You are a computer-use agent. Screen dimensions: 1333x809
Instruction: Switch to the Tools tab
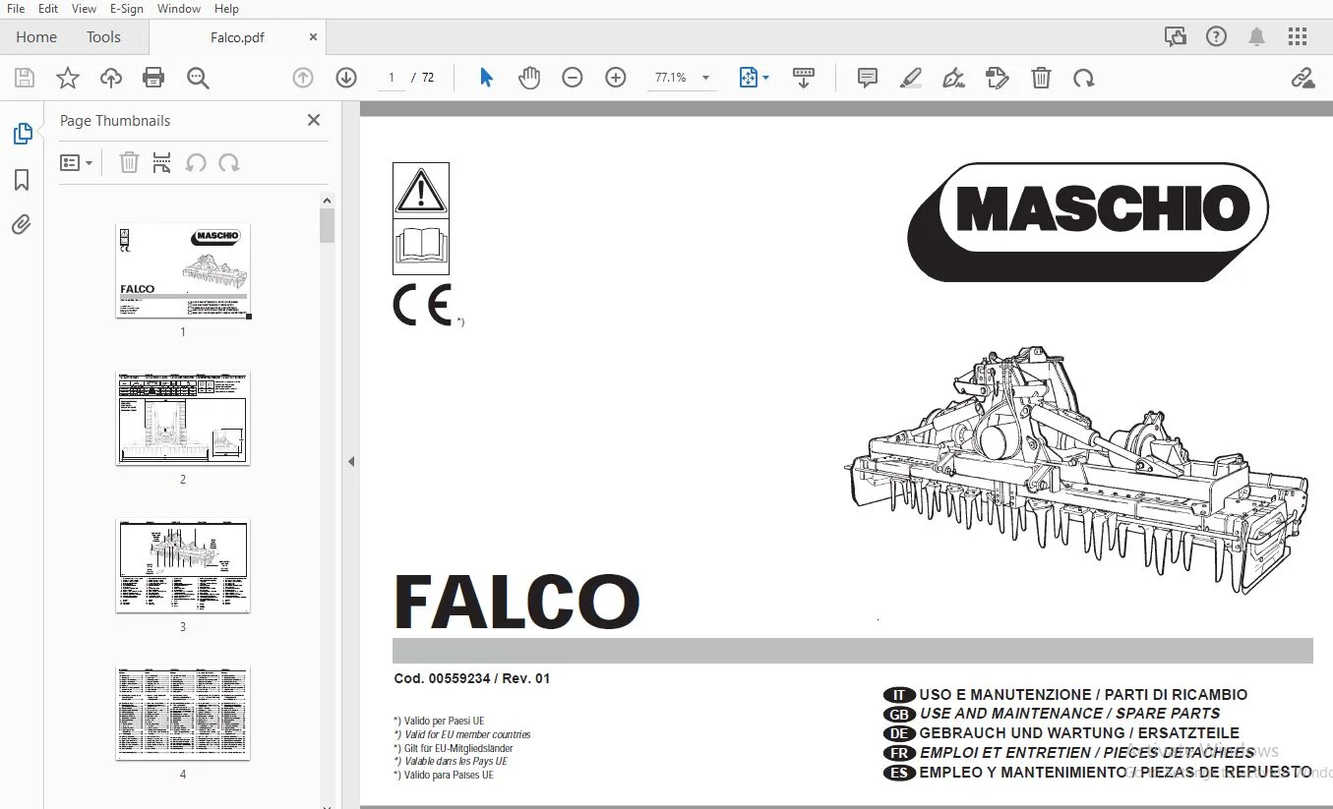(103, 37)
